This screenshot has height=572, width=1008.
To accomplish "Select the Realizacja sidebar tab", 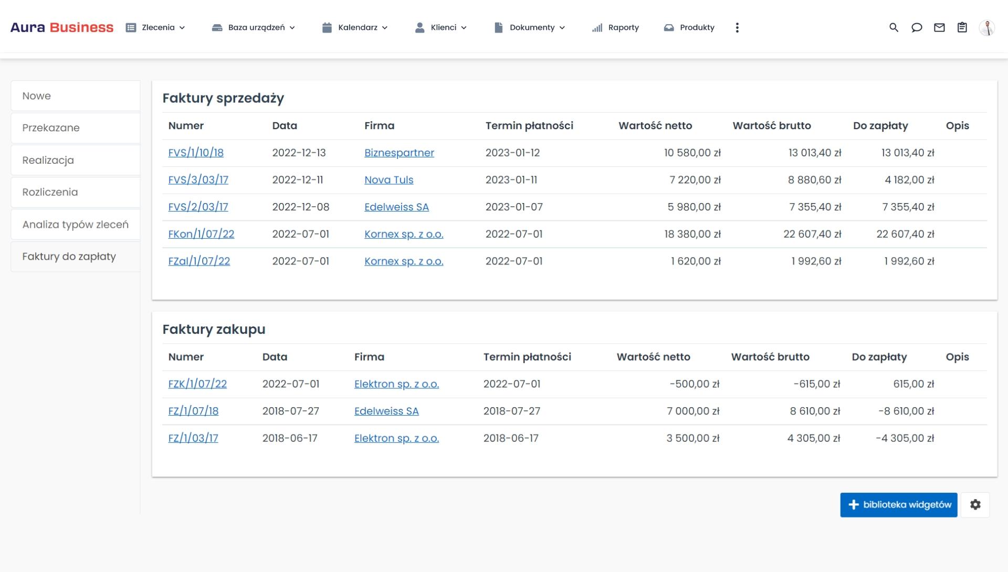I will coord(75,160).
